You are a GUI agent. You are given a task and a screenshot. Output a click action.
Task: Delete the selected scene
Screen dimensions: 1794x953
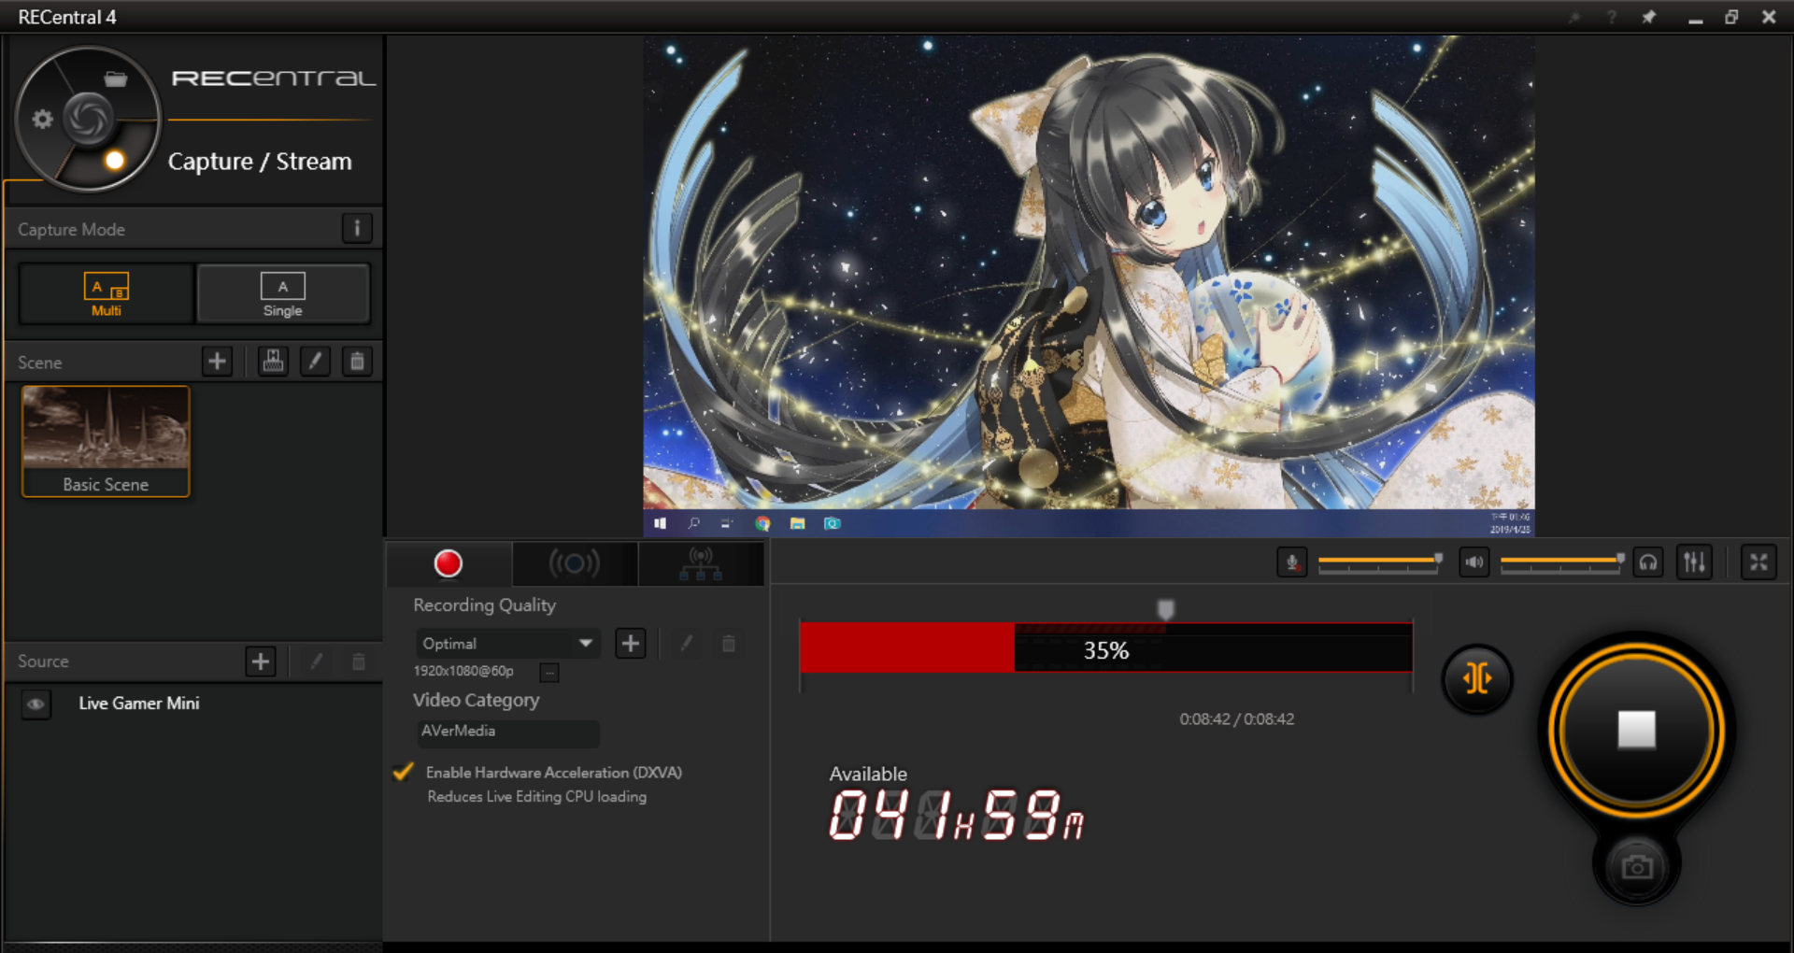click(357, 362)
